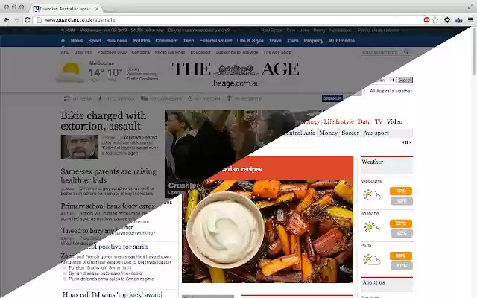Viewport: 477px width, 298px height.
Task: Bookmark the page with the star icon
Action: tap(435, 20)
